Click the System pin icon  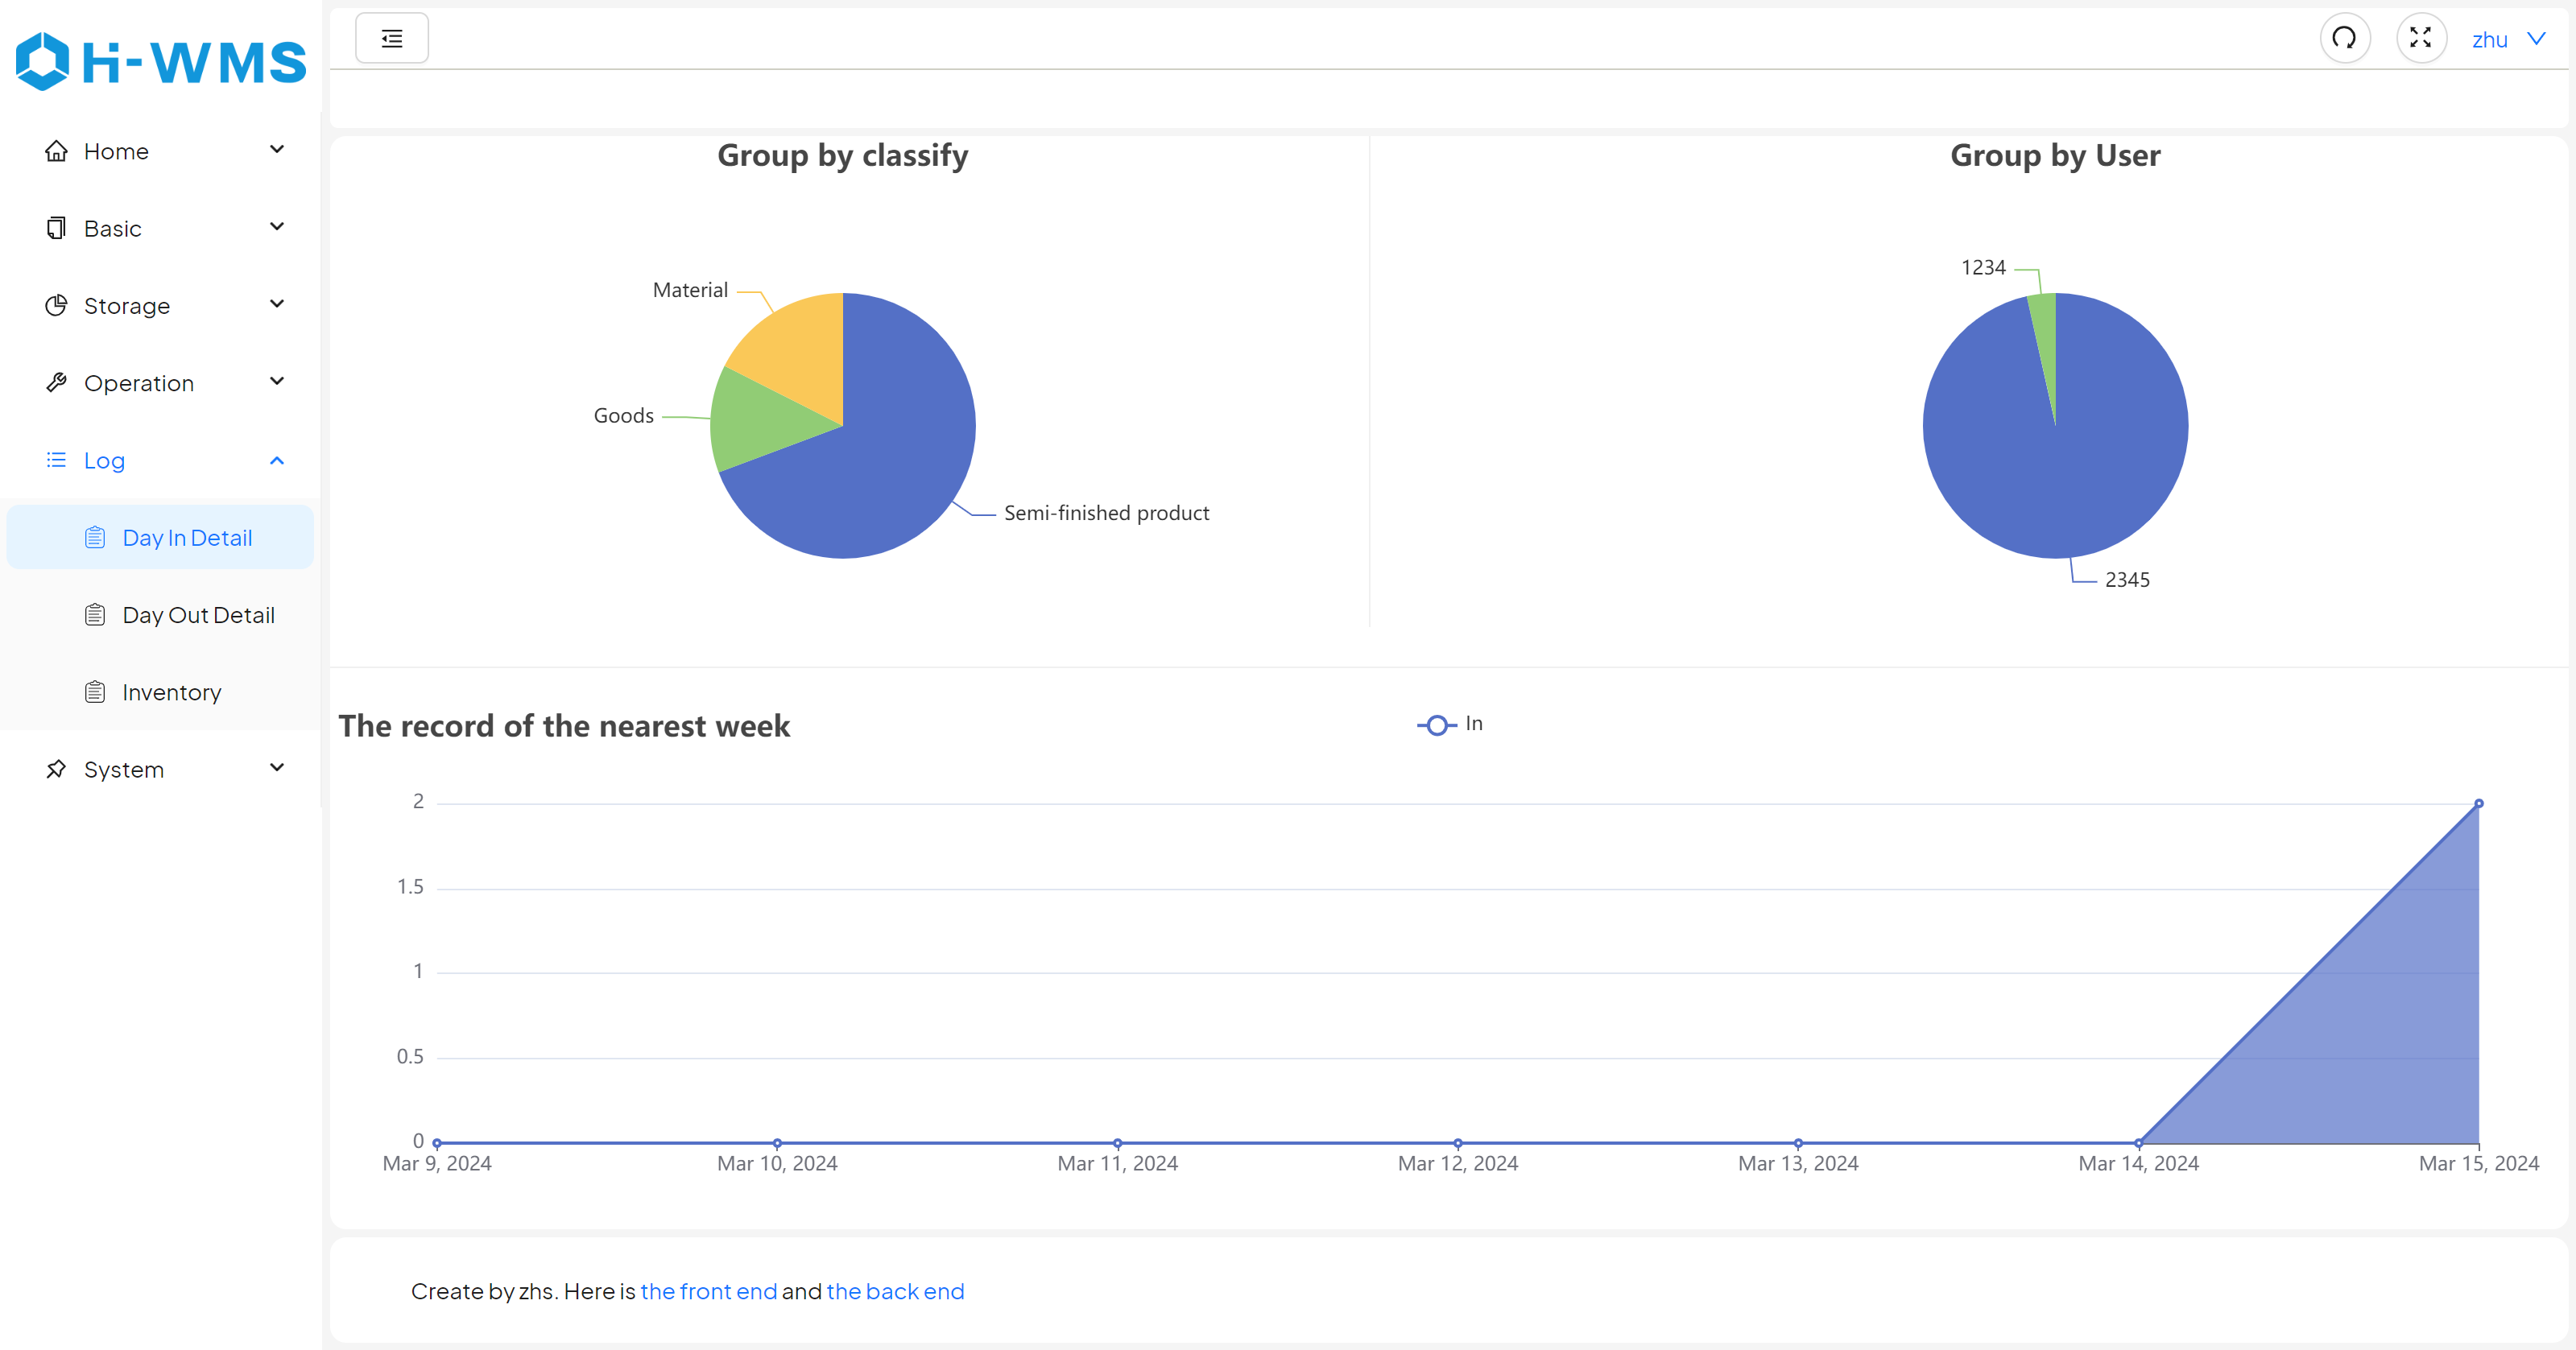(x=56, y=769)
